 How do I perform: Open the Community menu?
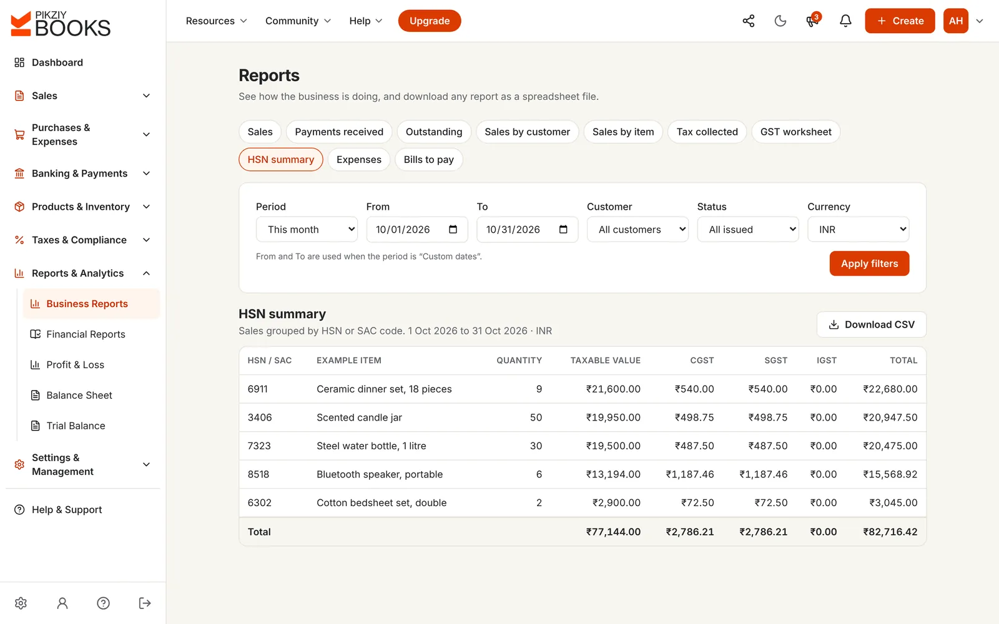coord(298,21)
